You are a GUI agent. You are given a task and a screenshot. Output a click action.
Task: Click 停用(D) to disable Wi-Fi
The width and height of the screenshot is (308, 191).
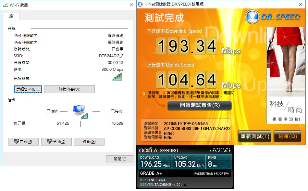[x=56, y=142]
